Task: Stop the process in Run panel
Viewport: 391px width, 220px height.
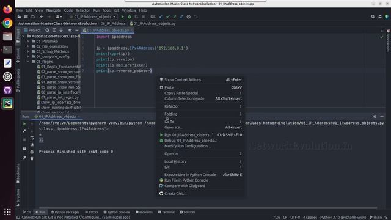Action: 24,140
